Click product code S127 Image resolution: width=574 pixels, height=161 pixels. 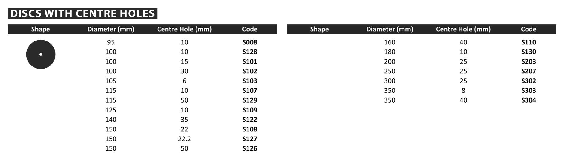(x=250, y=139)
